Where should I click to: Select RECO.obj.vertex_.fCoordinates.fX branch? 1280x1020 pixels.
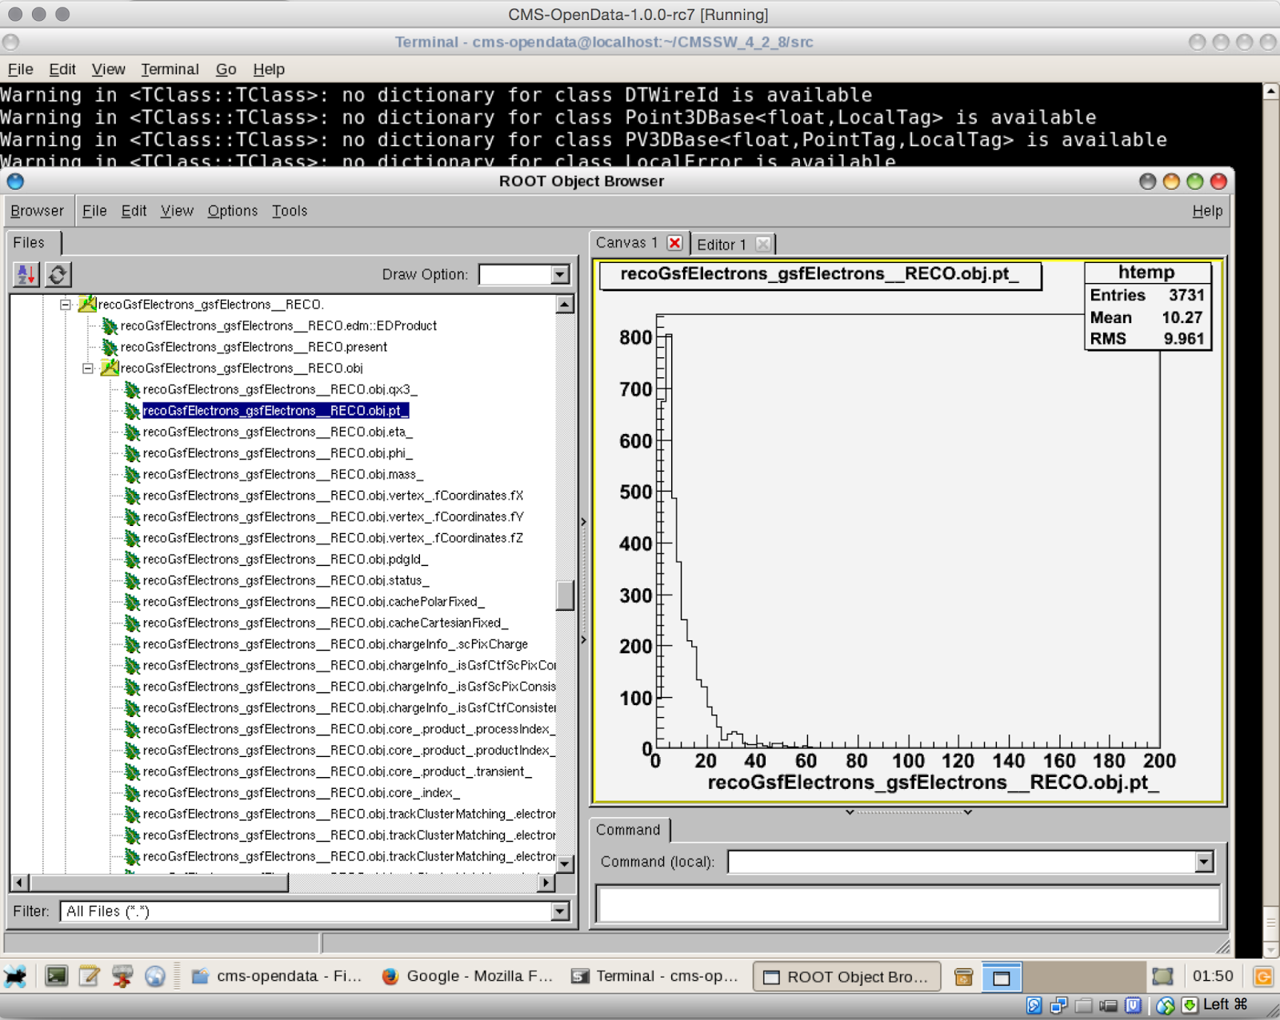(x=333, y=496)
